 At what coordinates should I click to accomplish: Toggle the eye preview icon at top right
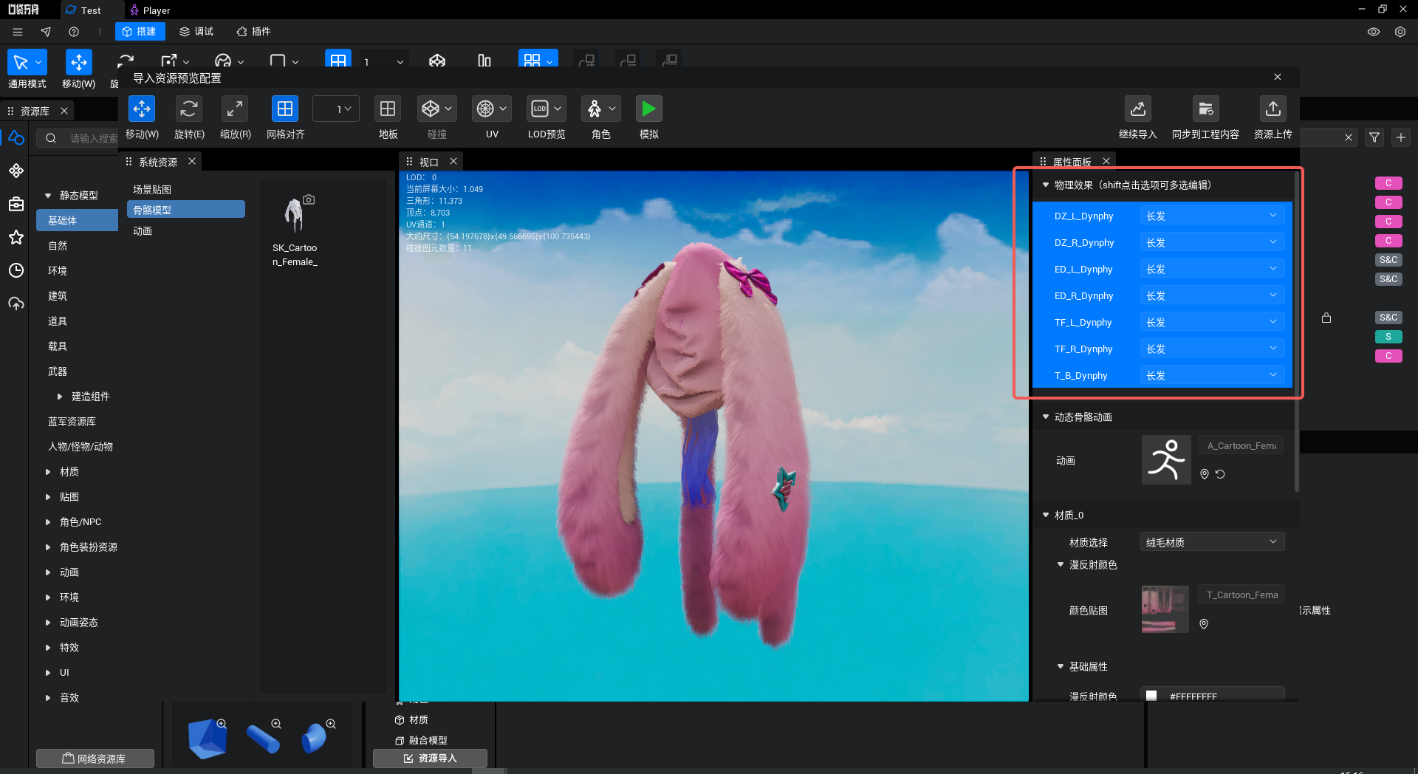click(x=1374, y=32)
